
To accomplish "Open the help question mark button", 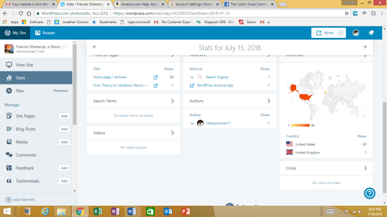I will [369, 193].
